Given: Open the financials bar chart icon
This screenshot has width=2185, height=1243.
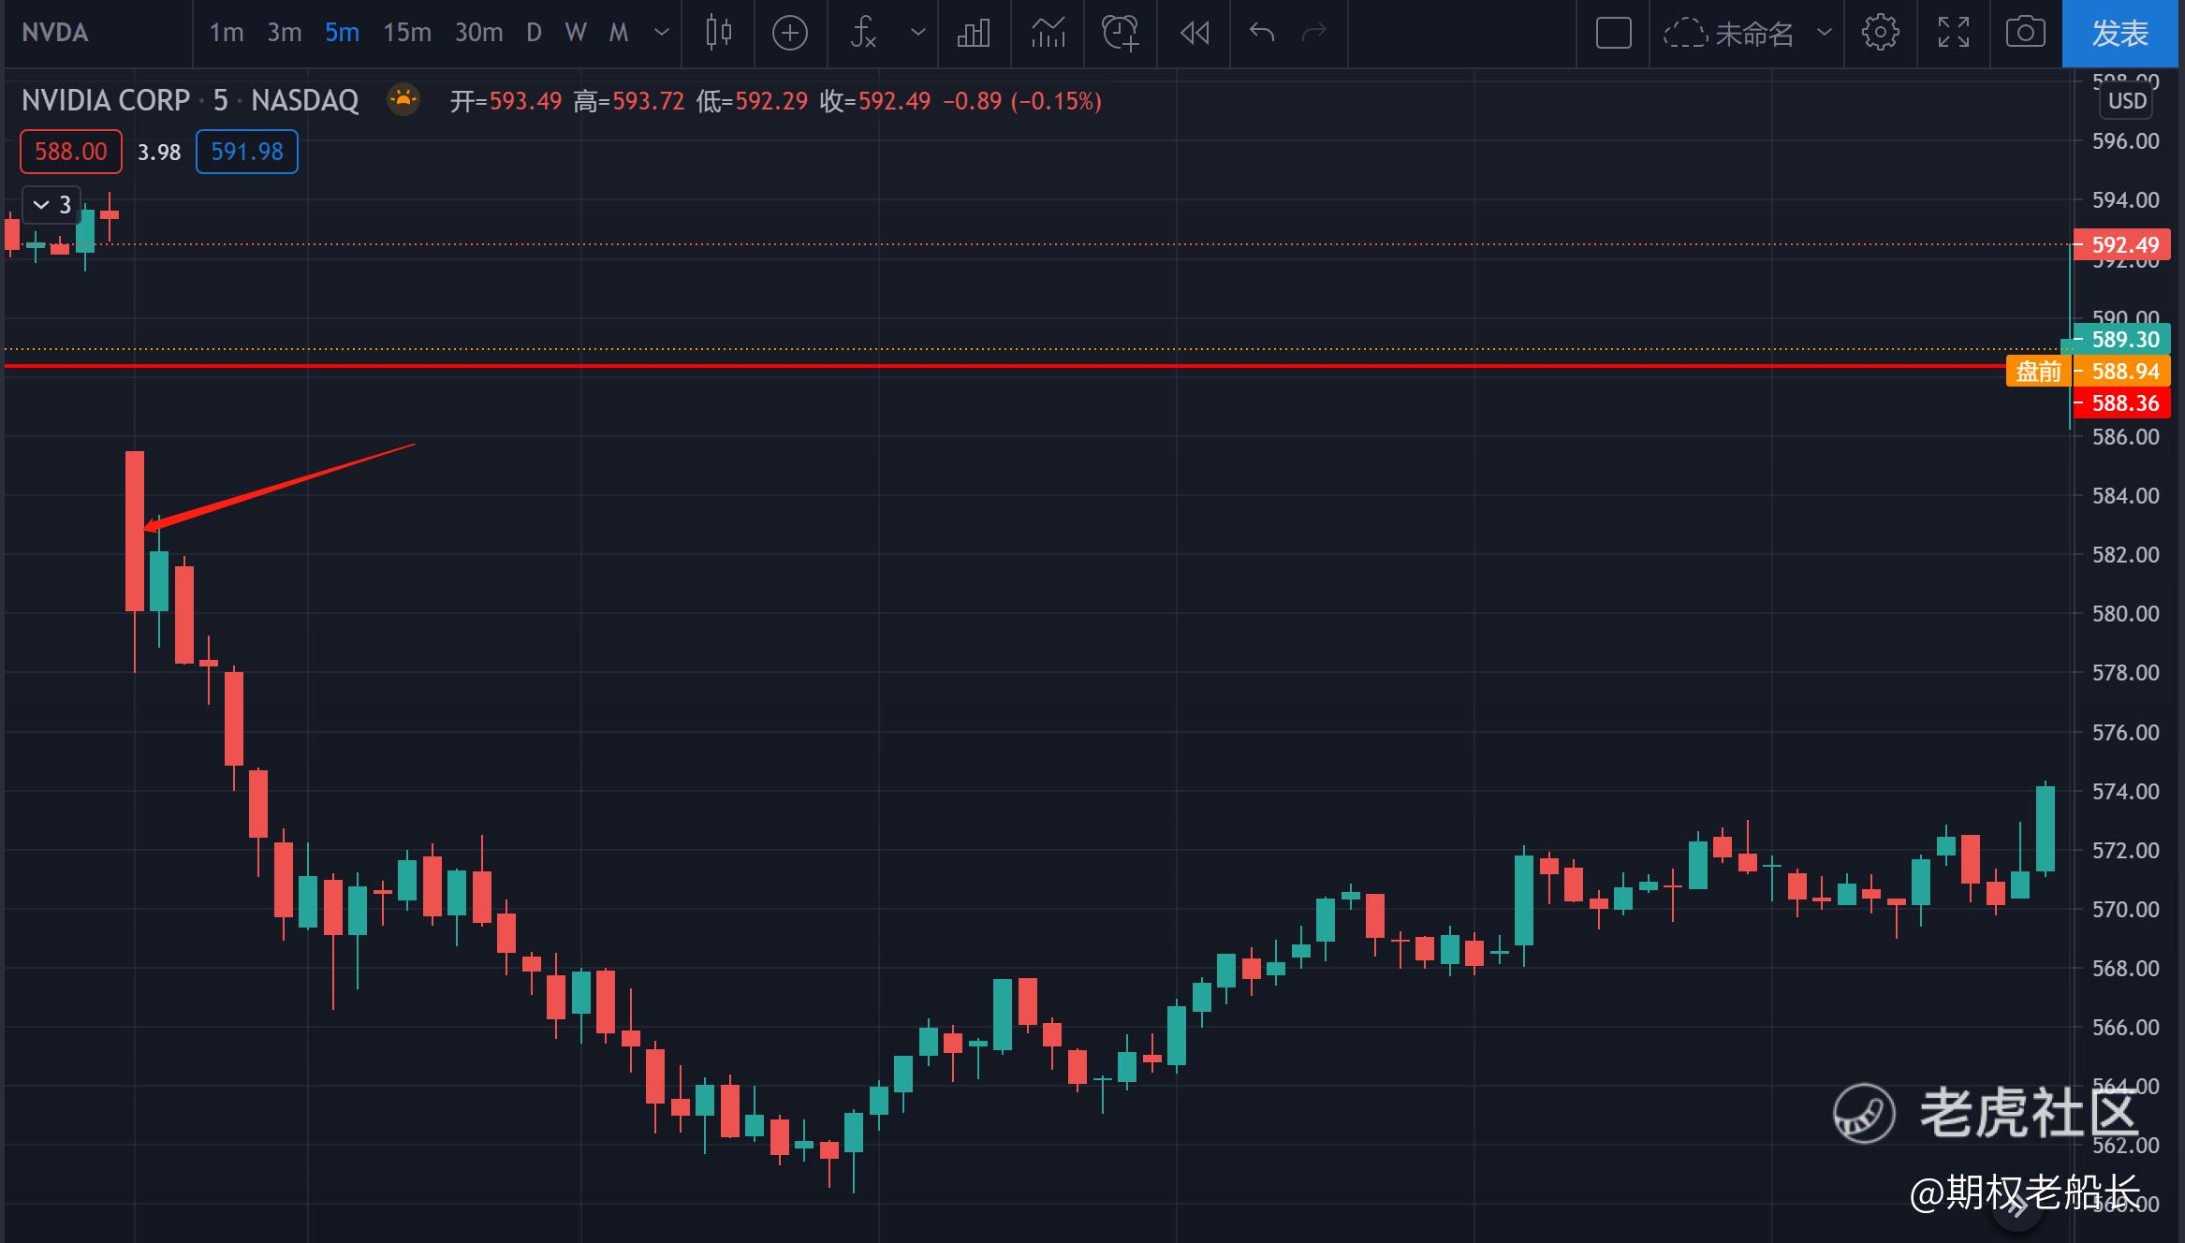Looking at the screenshot, I should pos(974,33).
